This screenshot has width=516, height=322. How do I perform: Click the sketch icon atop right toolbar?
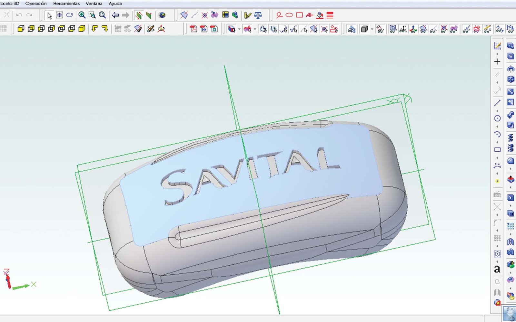[497, 46]
